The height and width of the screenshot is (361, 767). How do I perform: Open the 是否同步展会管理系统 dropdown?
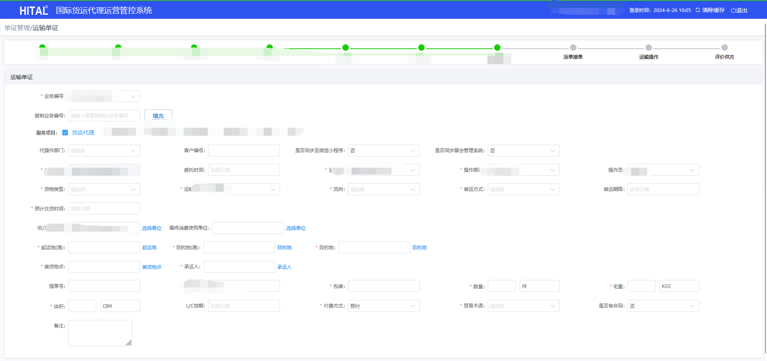click(x=524, y=151)
